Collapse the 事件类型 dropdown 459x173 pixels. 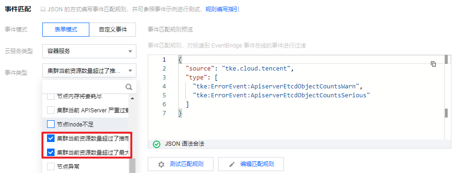pos(89,71)
